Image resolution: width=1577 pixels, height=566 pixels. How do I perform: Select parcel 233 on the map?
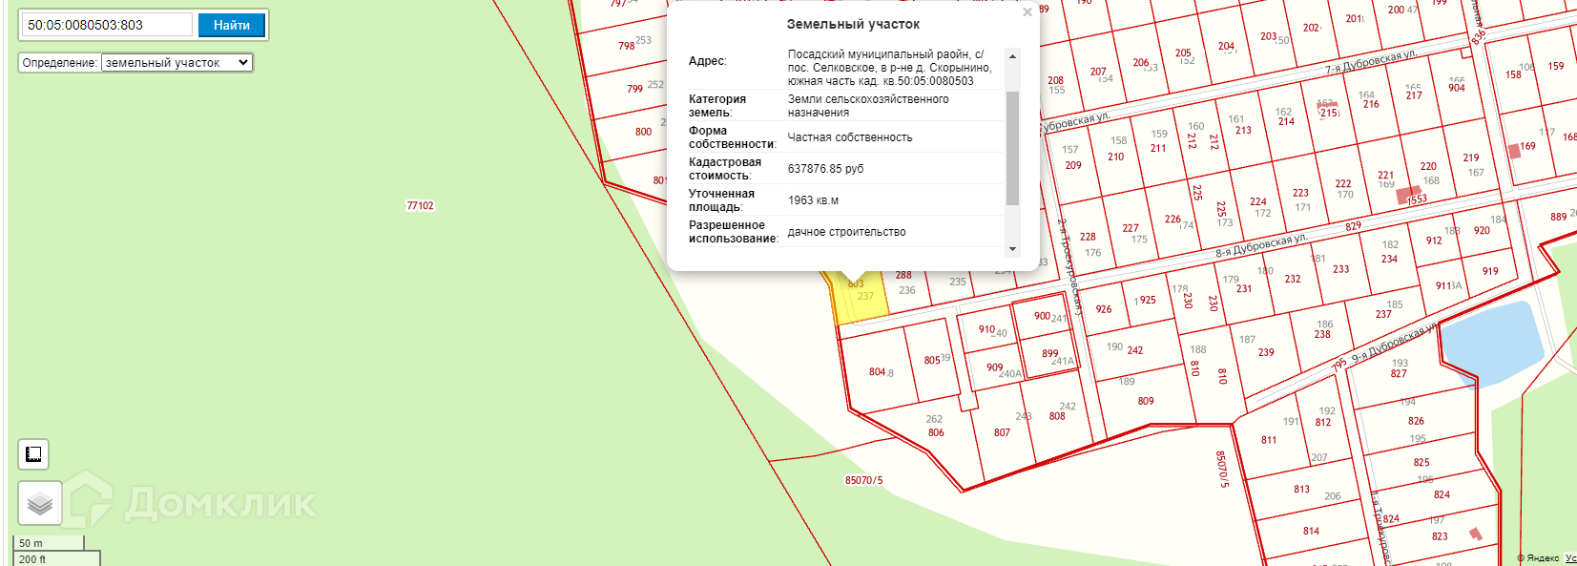point(1341,269)
